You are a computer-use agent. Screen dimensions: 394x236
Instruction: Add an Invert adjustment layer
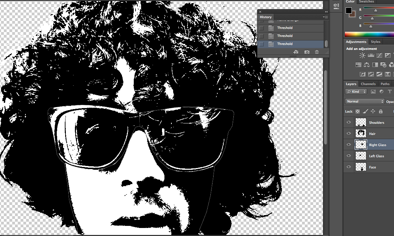click(363, 74)
